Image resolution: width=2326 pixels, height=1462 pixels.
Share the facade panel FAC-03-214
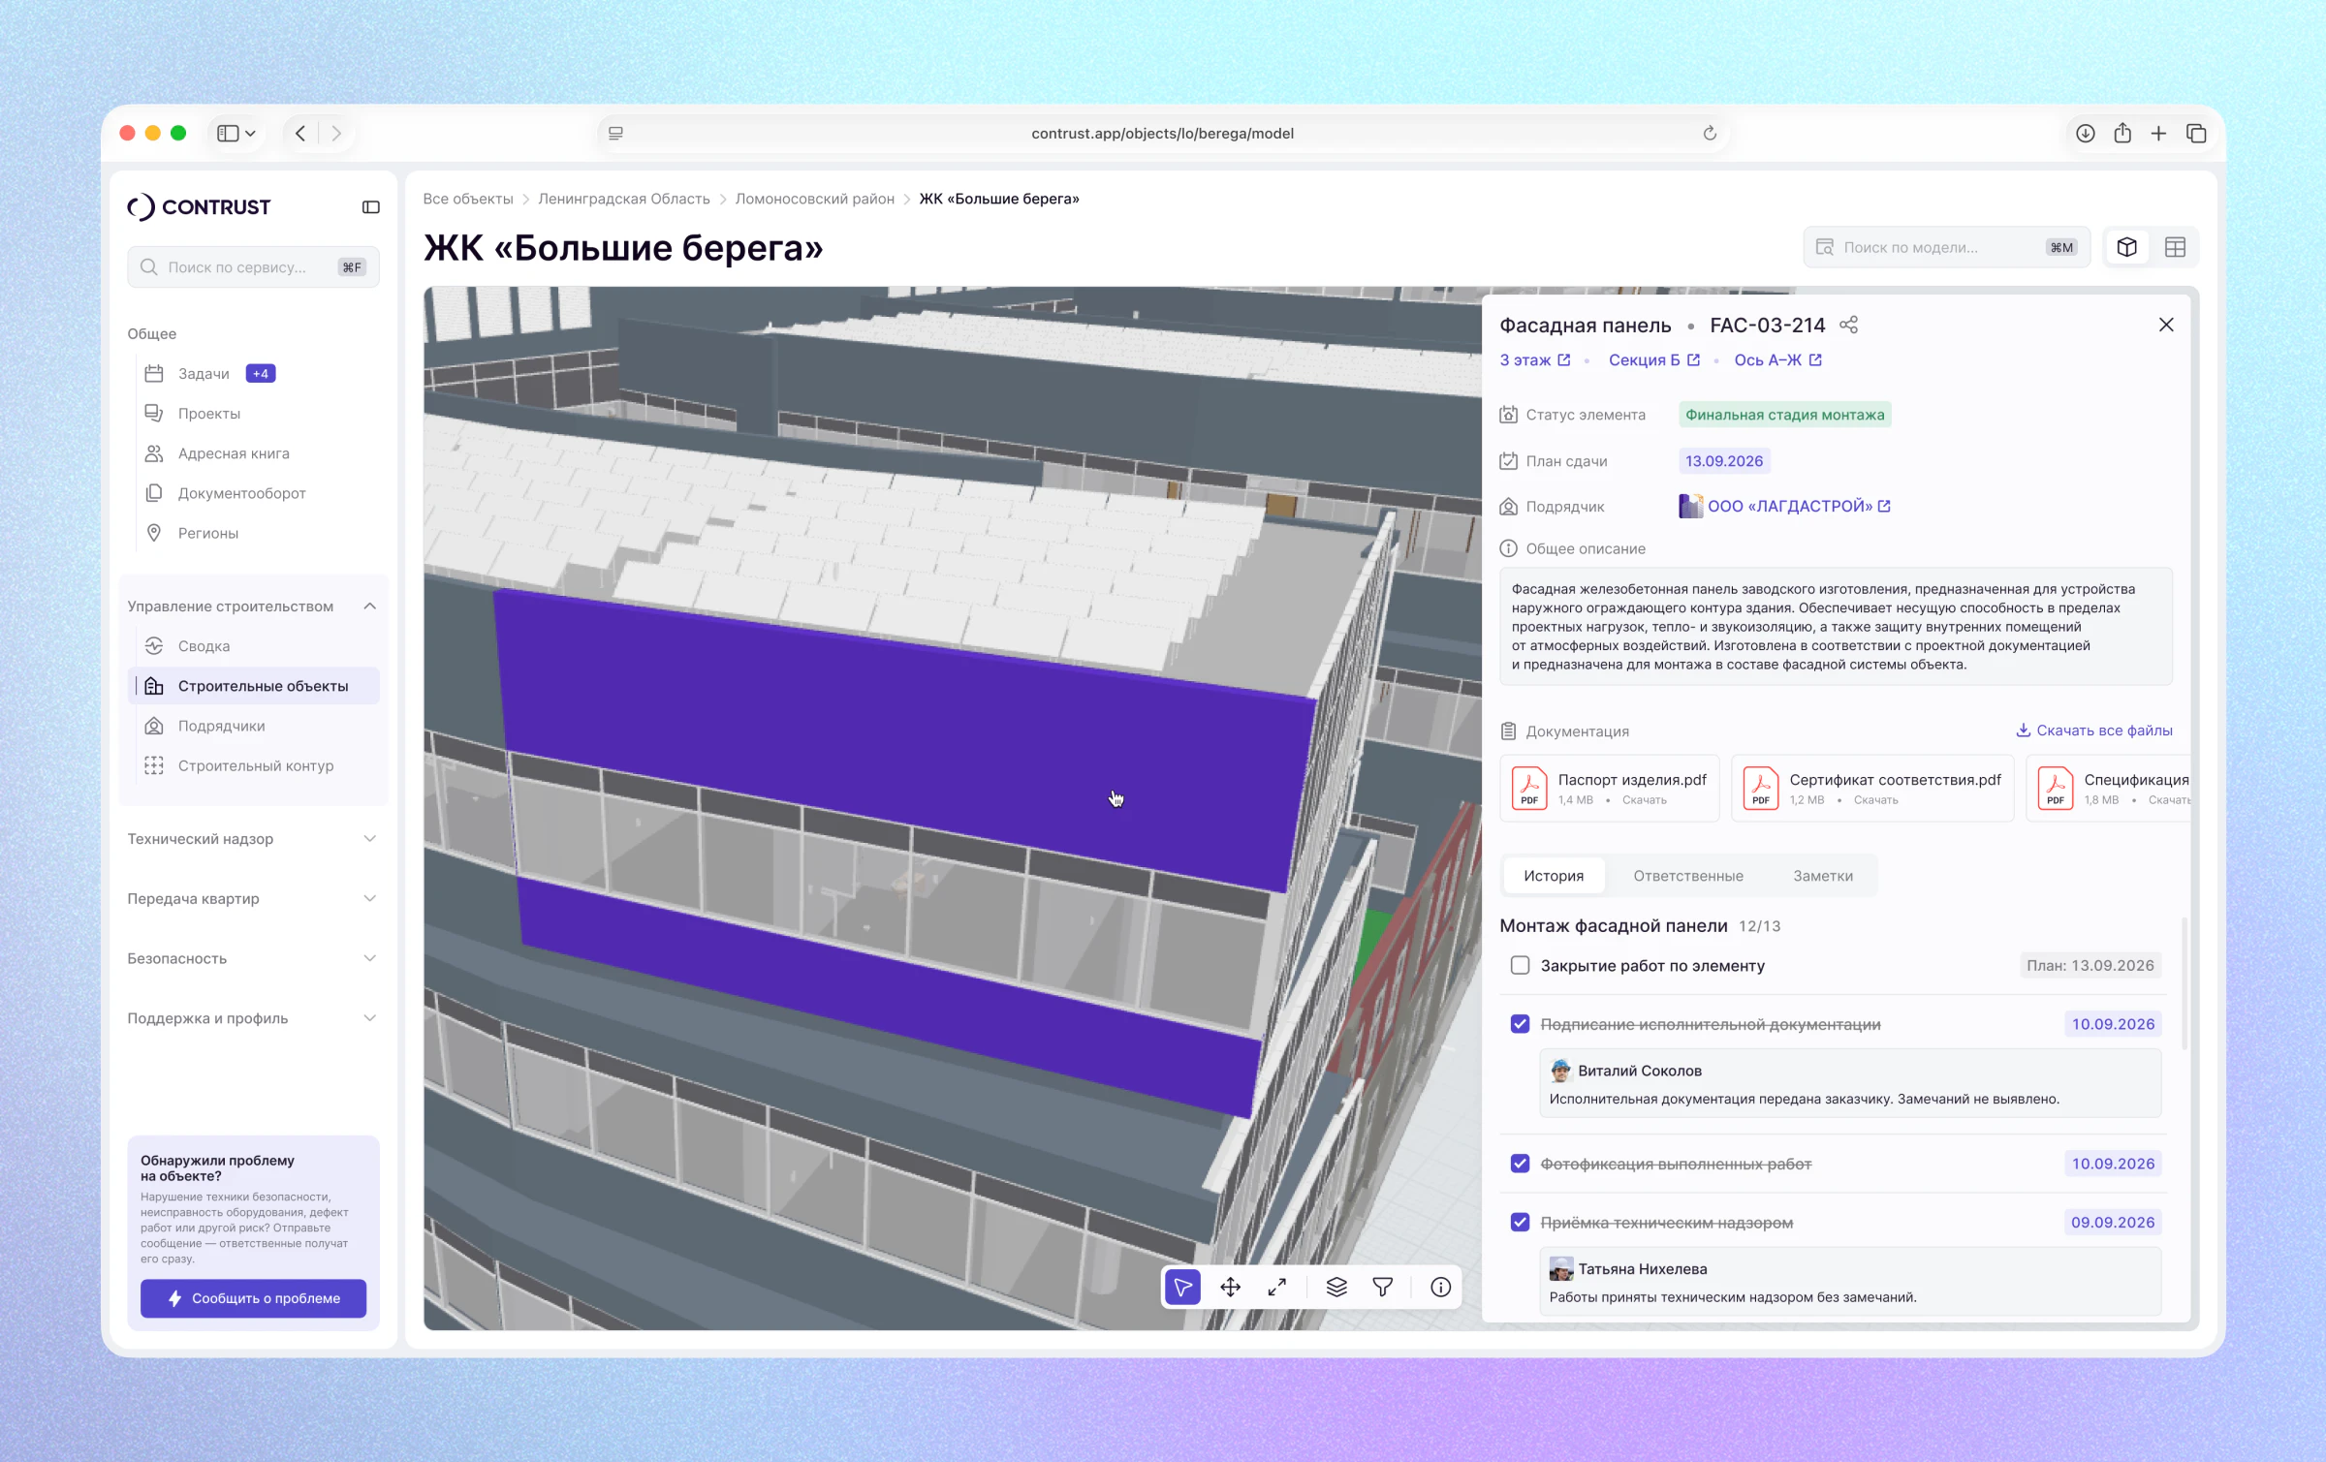pos(1849,325)
